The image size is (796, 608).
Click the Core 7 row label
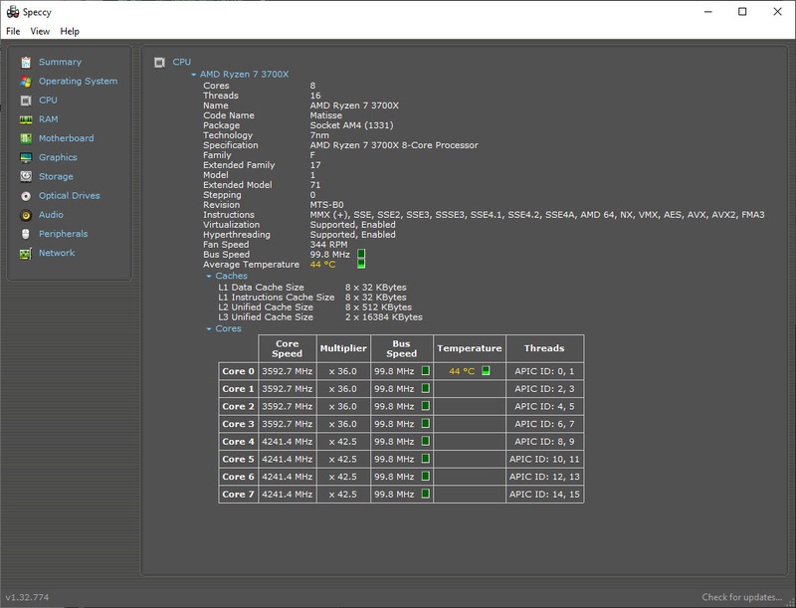238,495
